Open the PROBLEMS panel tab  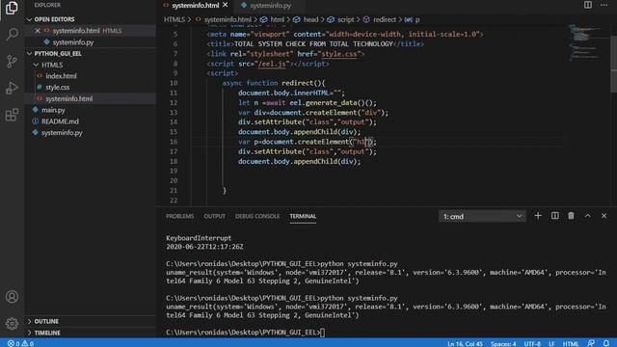180,216
